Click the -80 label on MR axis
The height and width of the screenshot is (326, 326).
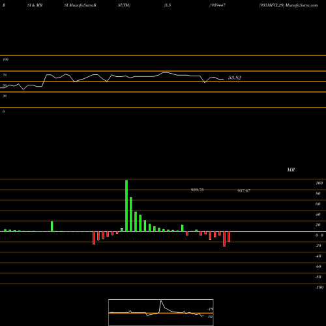(318, 277)
